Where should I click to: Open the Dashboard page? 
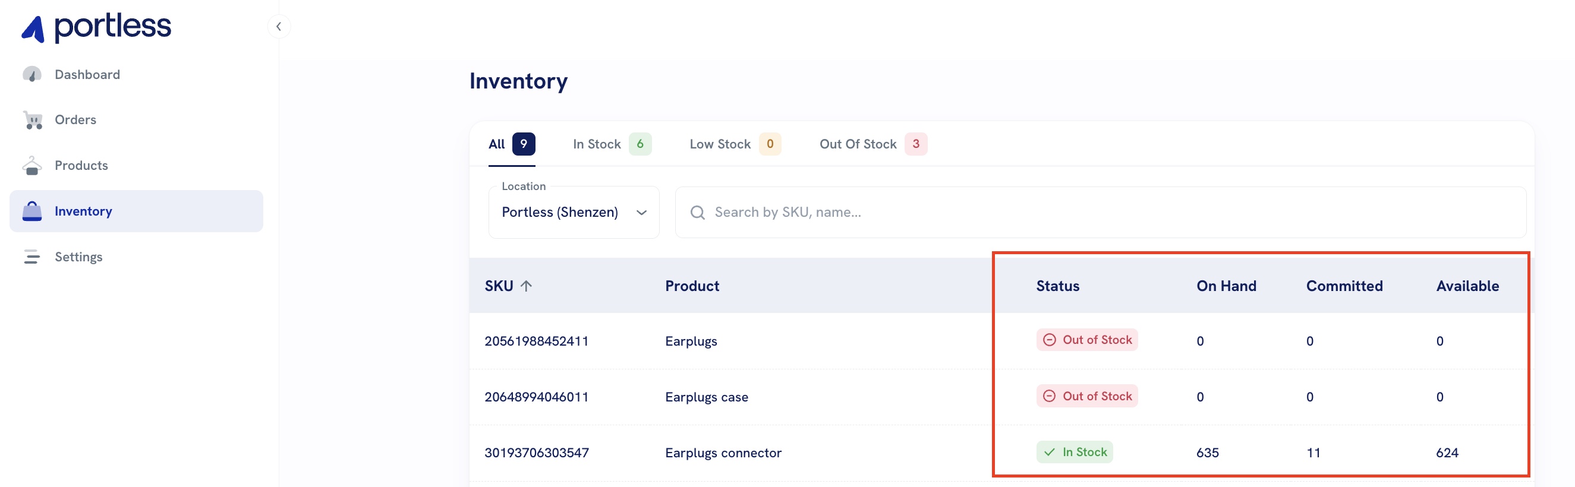87,75
